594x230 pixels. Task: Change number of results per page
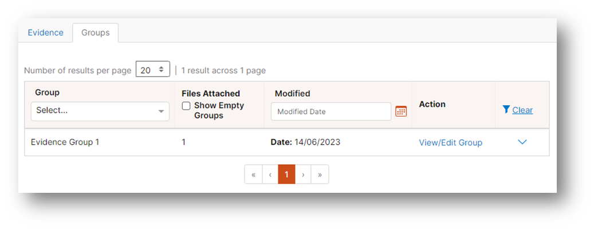(x=153, y=70)
